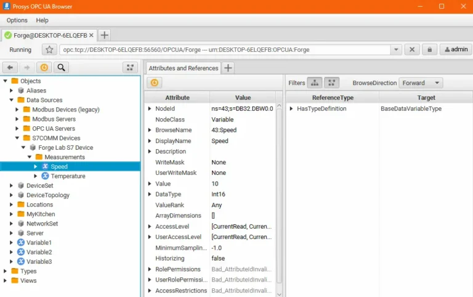
Task: Open the Help menu
Action: pyautogui.click(x=42, y=20)
